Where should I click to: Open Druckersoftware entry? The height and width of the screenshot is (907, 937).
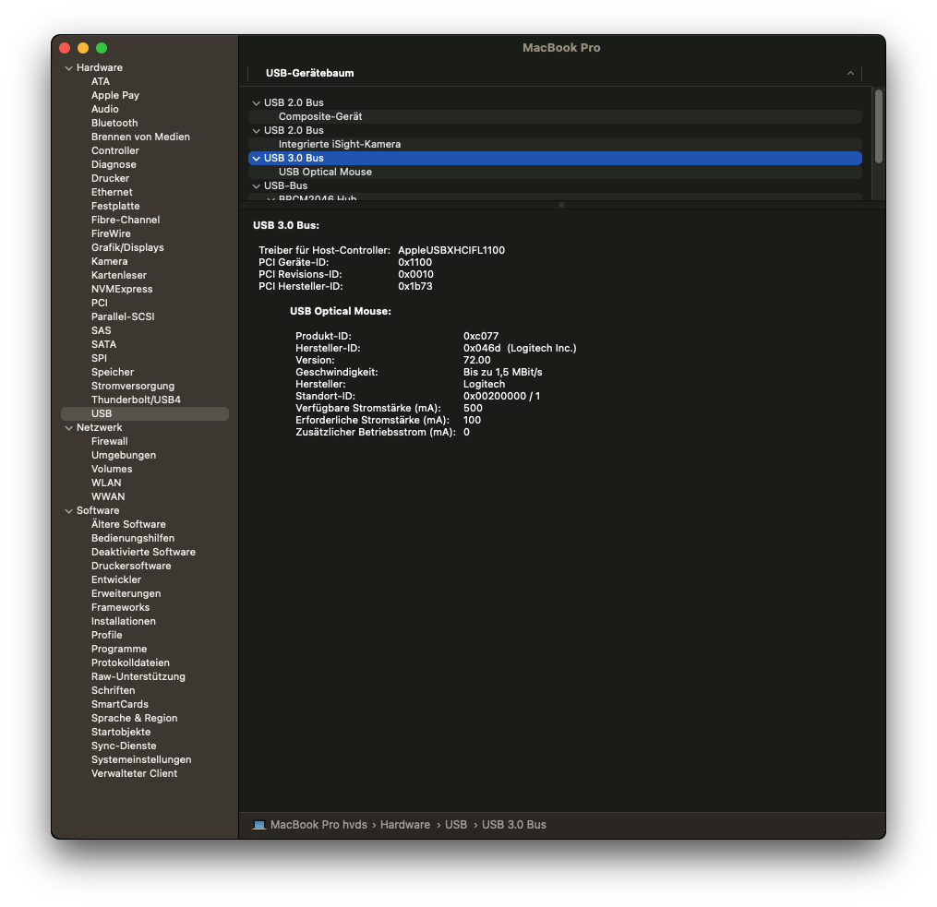coord(131,566)
